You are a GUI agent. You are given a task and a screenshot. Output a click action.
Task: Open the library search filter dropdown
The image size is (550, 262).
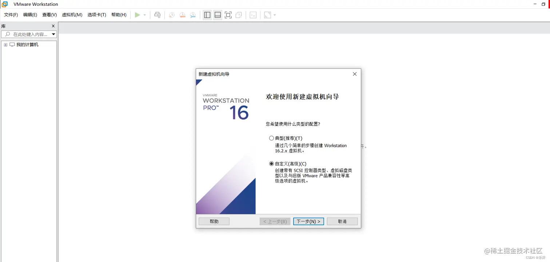[54, 34]
